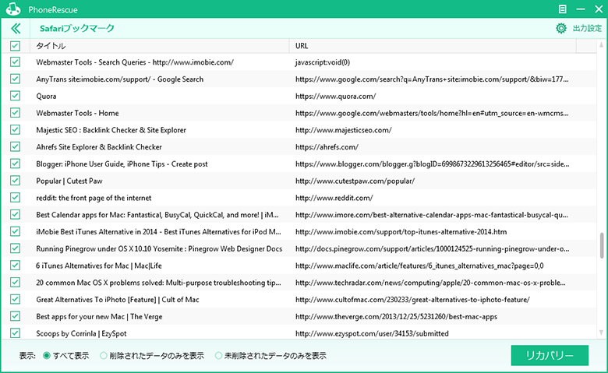Uncheck reddit front page checkbox
Image resolution: width=608 pixels, height=373 pixels.
point(15,198)
